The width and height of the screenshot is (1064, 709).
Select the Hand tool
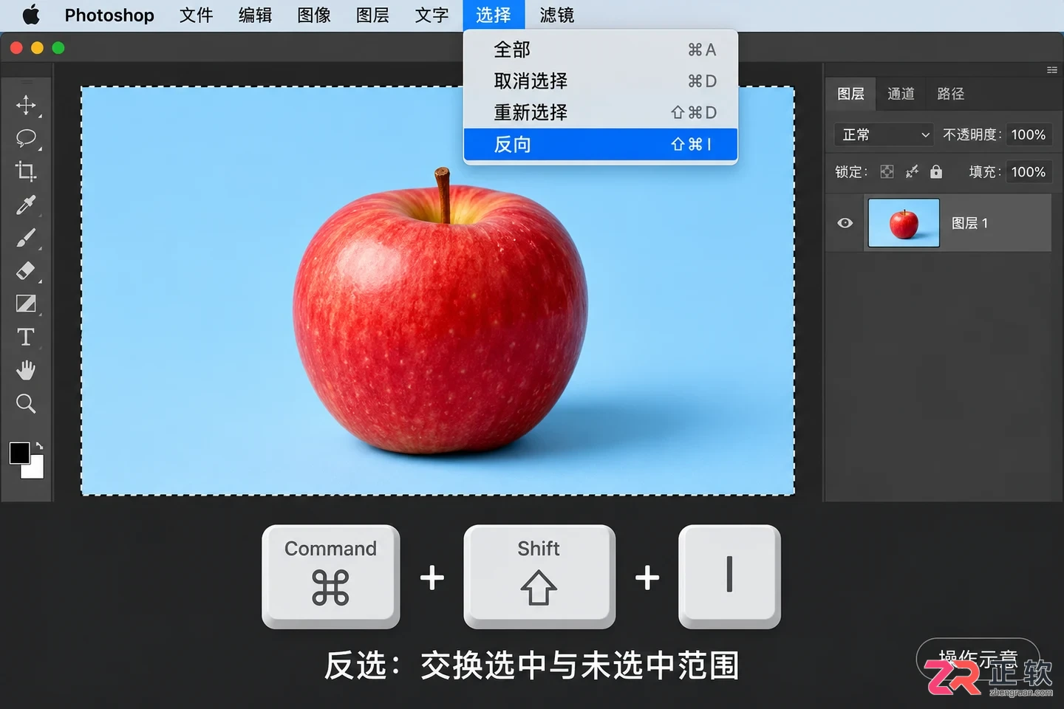[26, 370]
